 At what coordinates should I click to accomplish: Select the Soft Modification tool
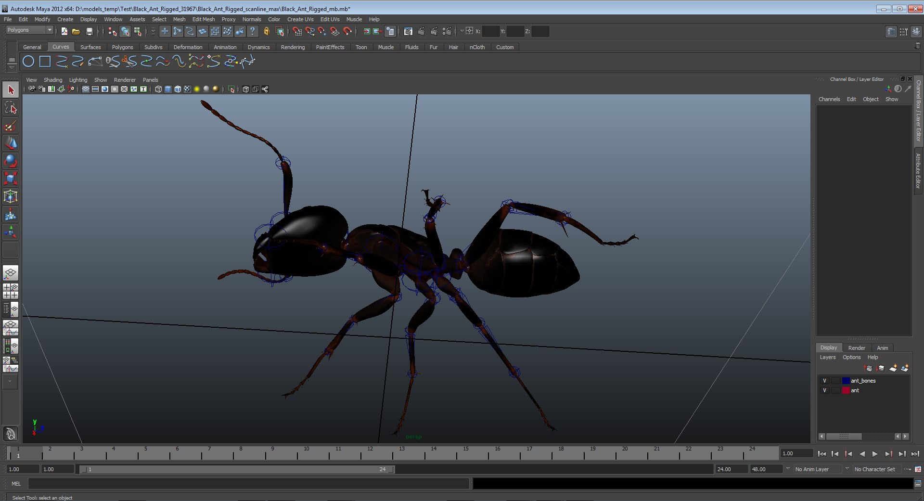pyautogui.click(x=11, y=215)
